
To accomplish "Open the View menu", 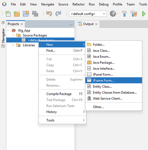I will point(33,4).
